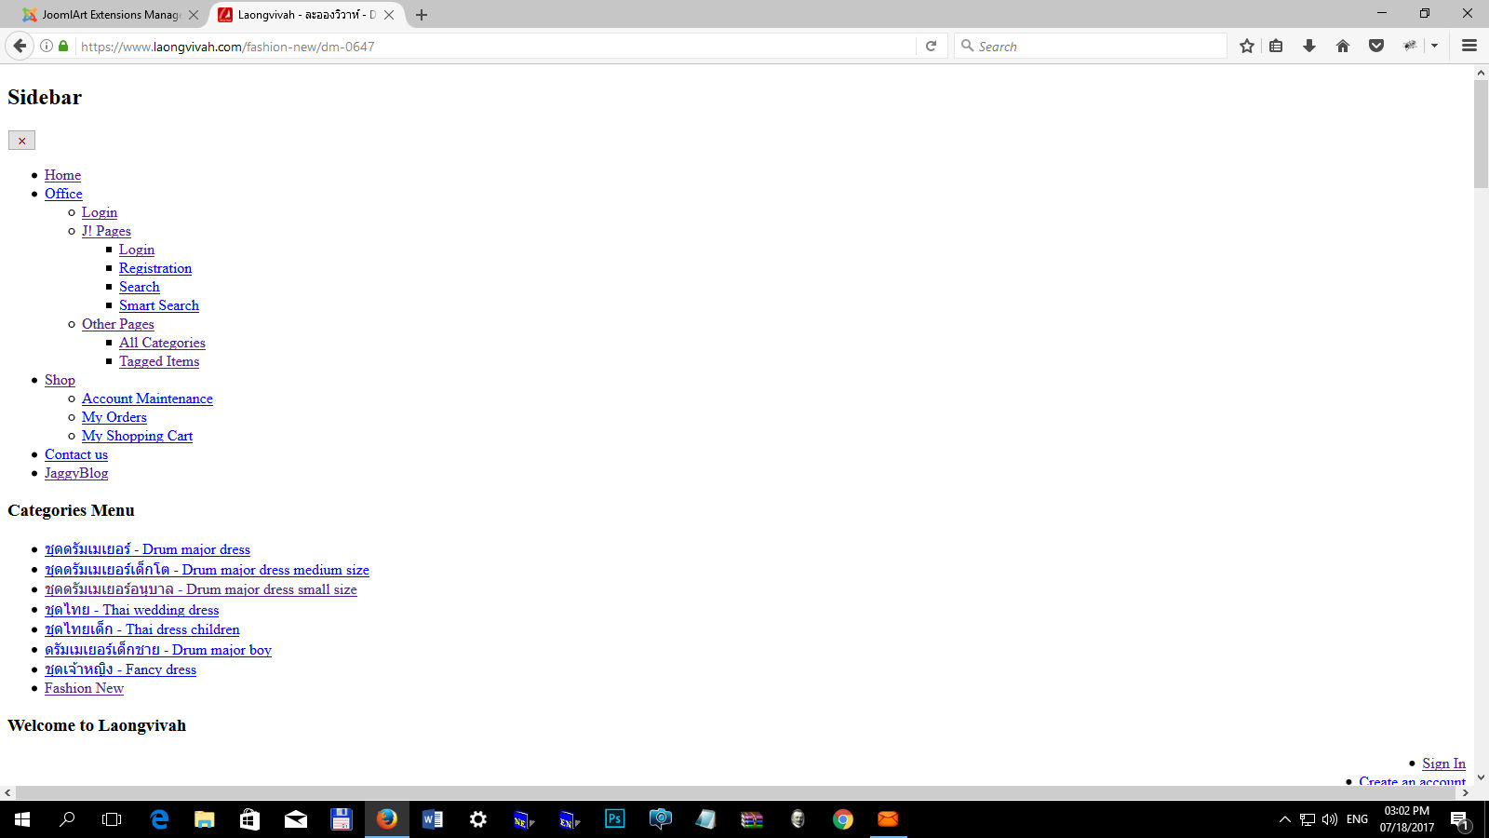This screenshot has width=1489, height=838.
Task: Click the scroll-down arrow of vertical scrollbar
Action: tap(1482, 777)
